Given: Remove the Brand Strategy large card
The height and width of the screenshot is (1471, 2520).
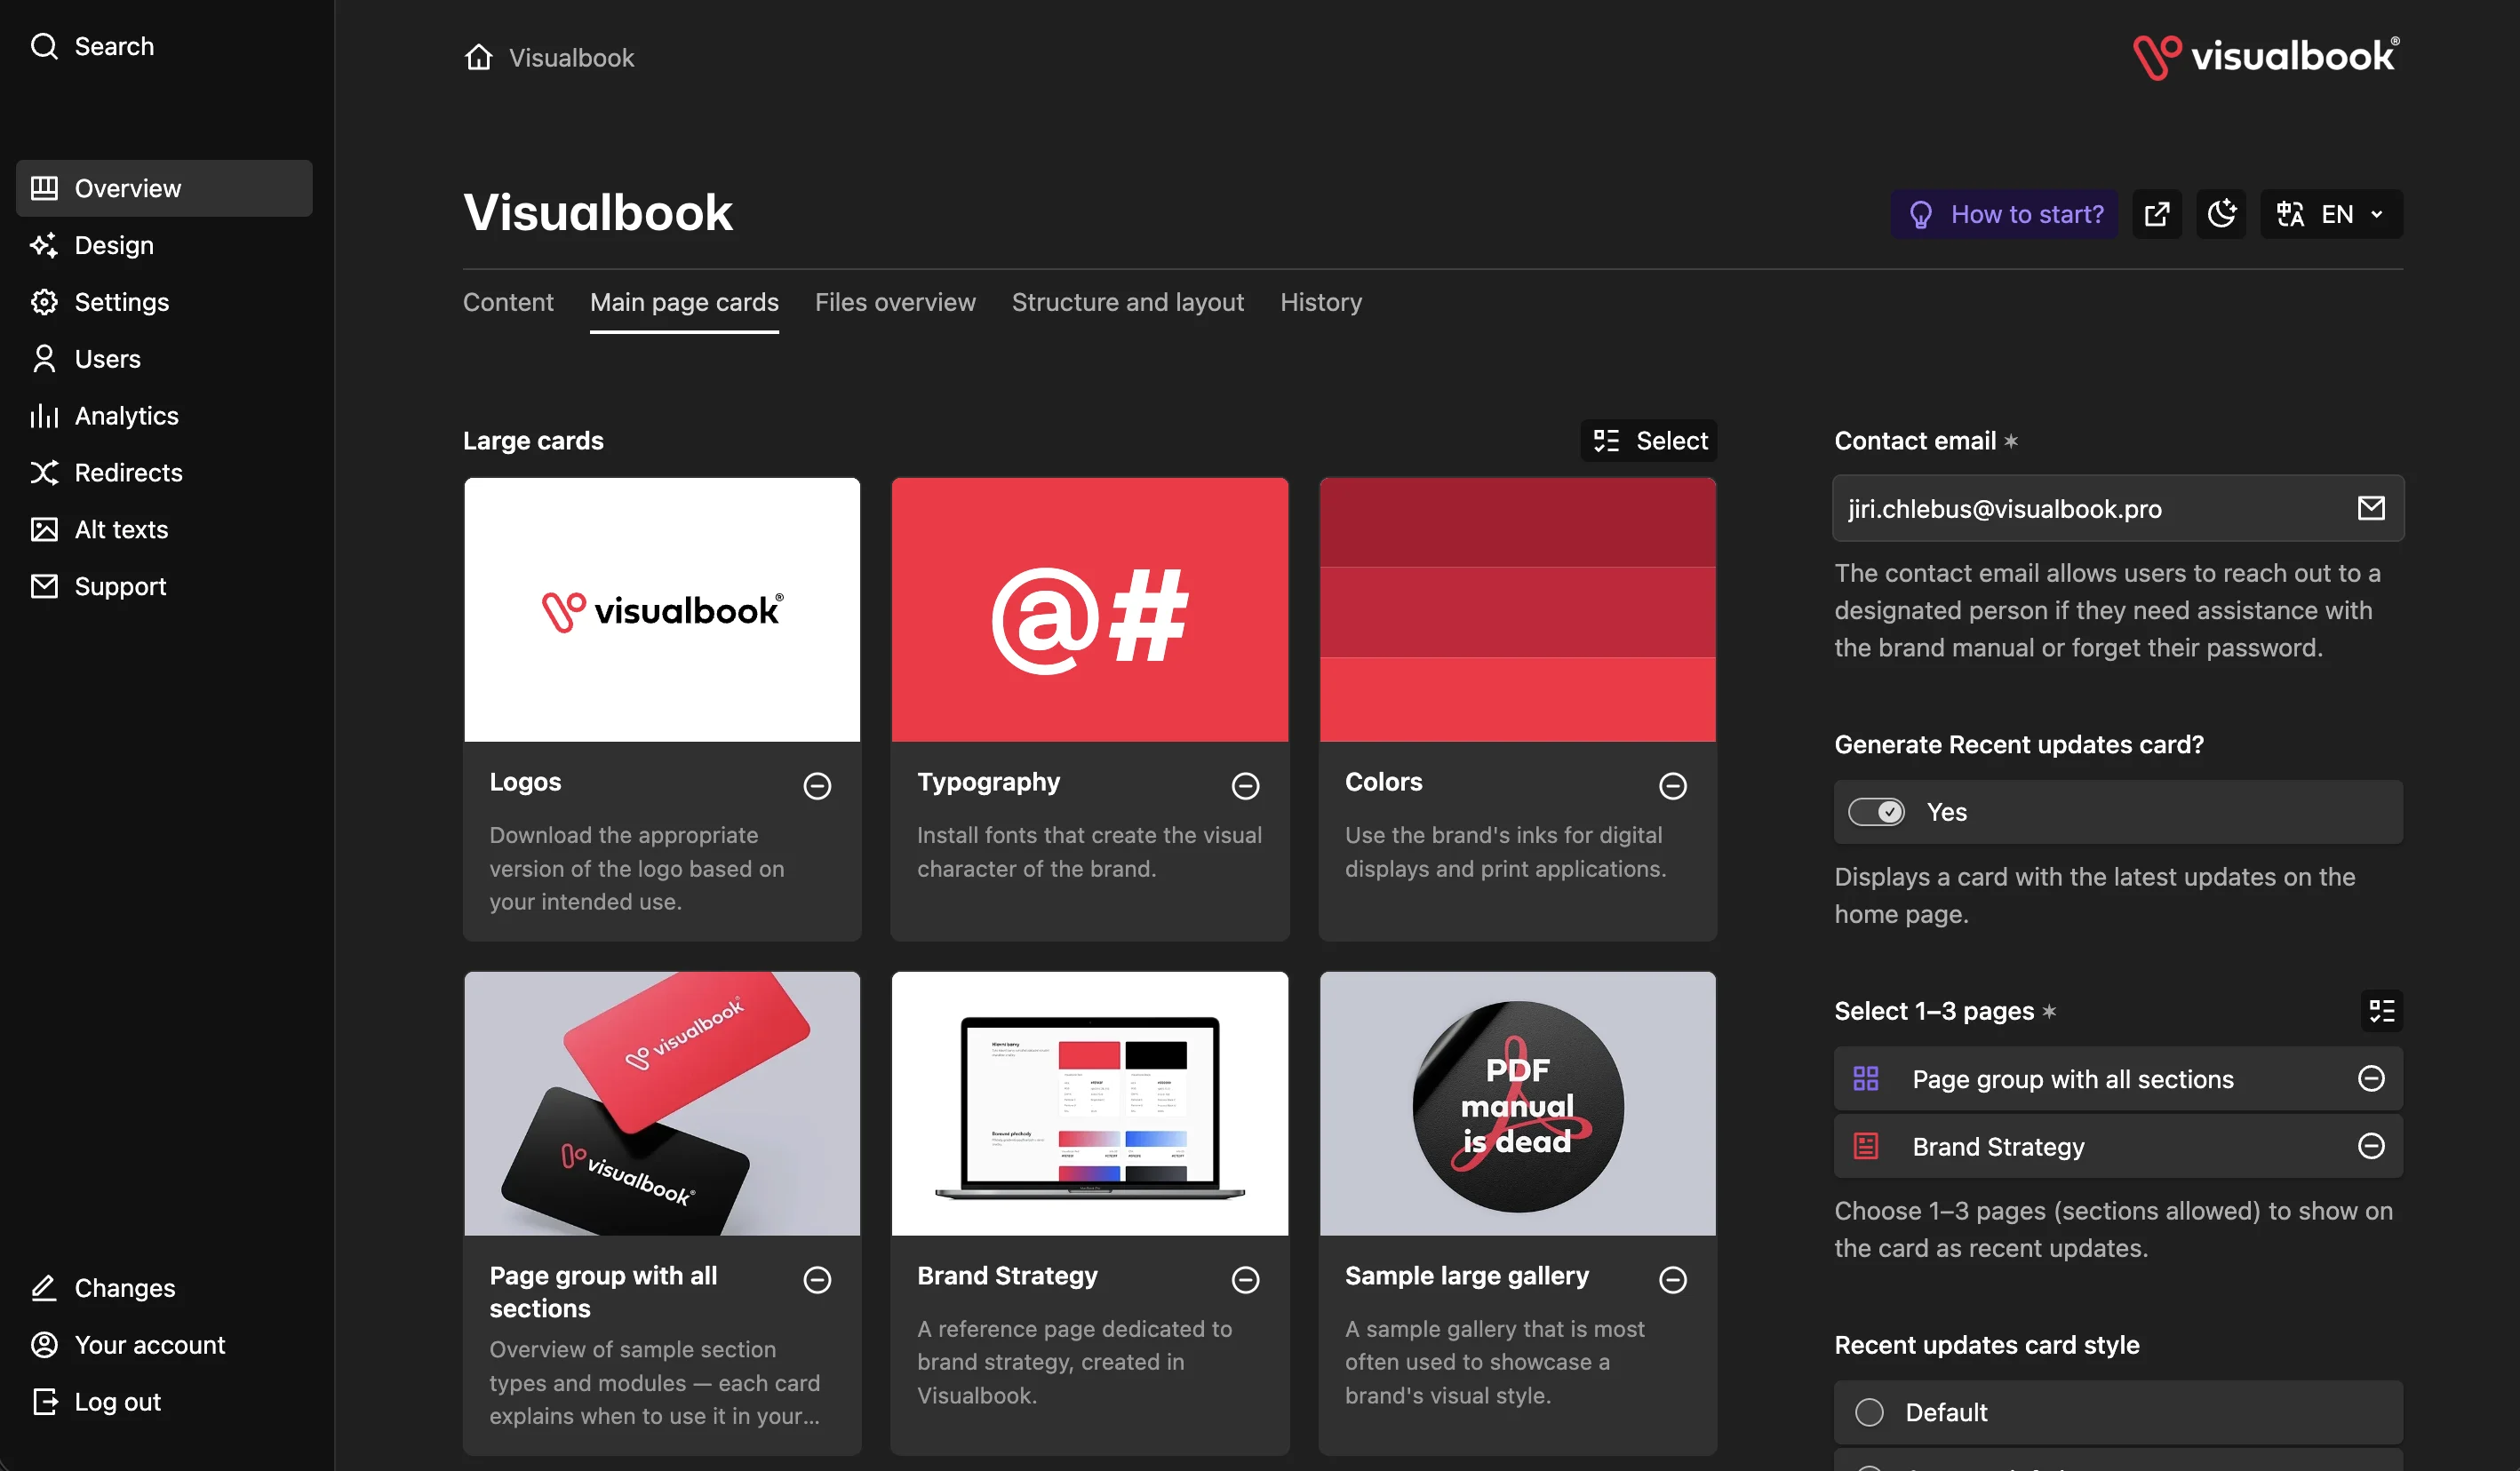Looking at the screenshot, I should pyautogui.click(x=1245, y=1280).
